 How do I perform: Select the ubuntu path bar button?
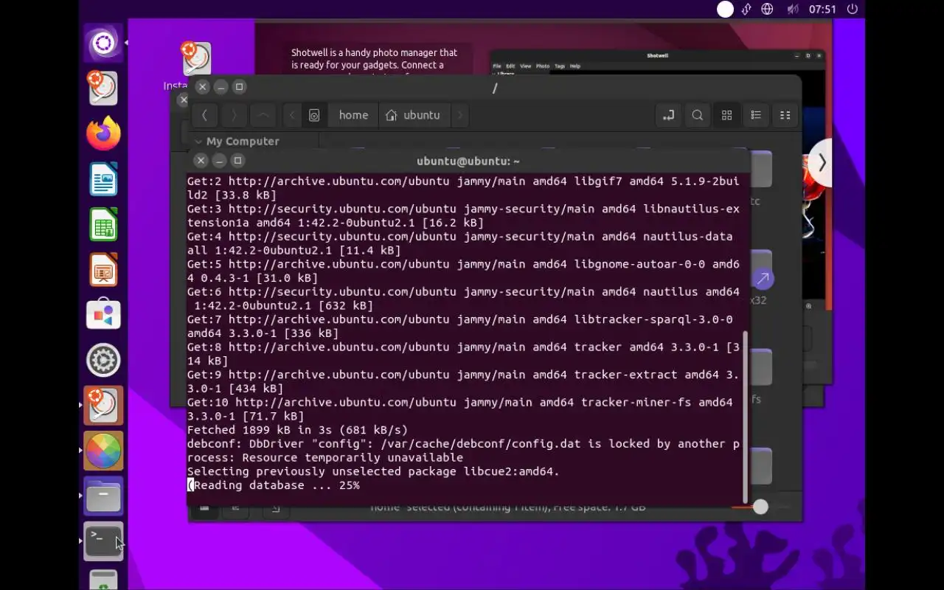click(x=413, y=115)
